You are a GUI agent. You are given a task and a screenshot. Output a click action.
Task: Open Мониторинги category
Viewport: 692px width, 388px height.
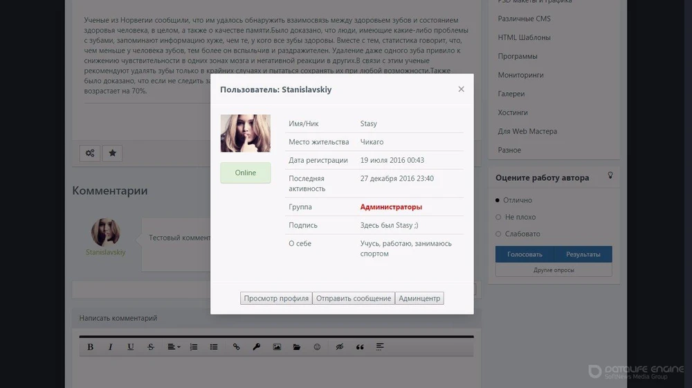521,75
